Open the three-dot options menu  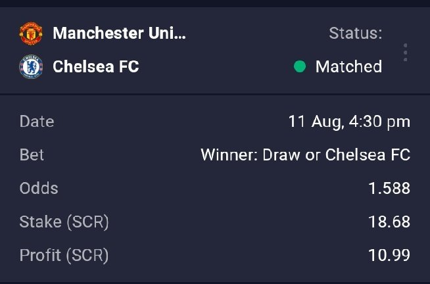point(405,52)
